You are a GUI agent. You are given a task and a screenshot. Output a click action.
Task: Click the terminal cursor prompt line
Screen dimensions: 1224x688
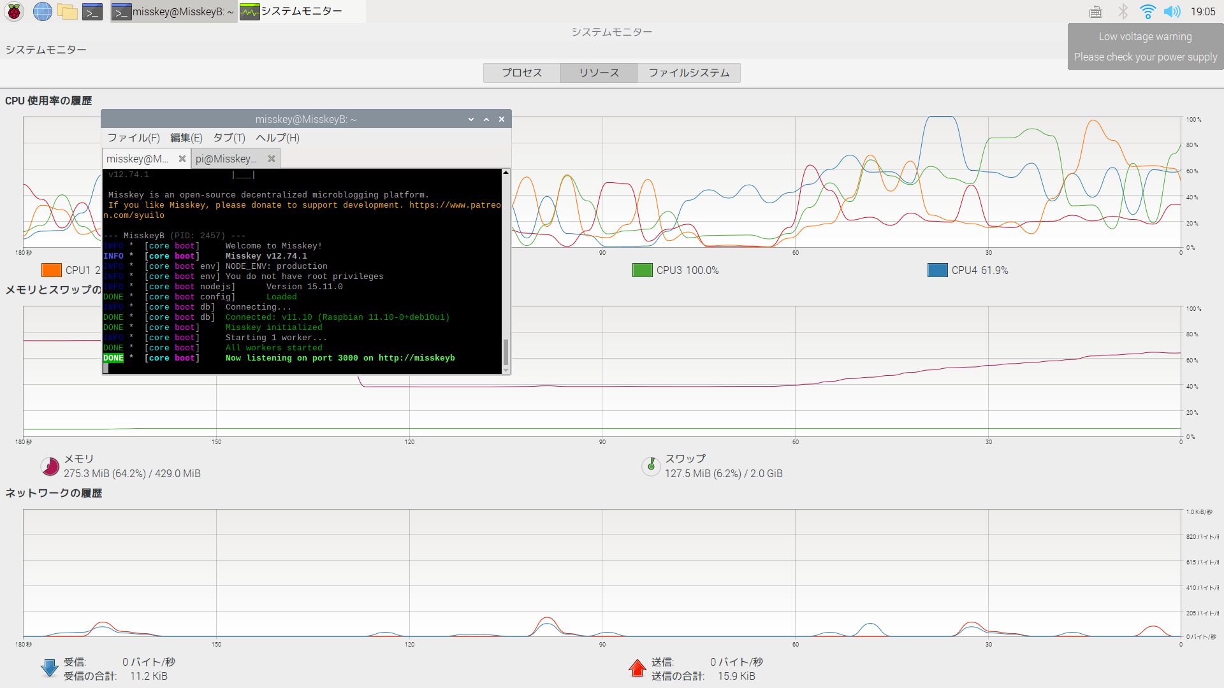[302, 368]
